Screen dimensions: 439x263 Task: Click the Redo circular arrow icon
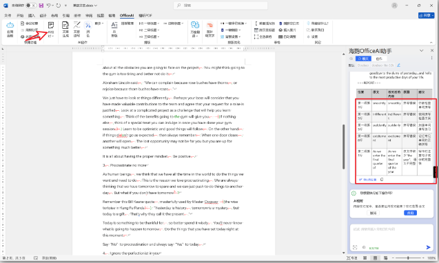58,6
